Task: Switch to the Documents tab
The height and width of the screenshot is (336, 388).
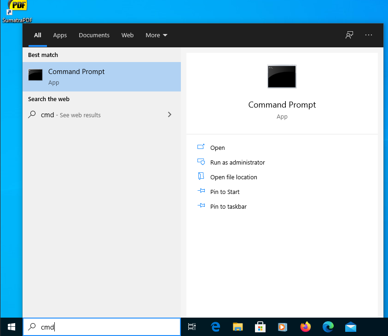Action: pos(94,35)
